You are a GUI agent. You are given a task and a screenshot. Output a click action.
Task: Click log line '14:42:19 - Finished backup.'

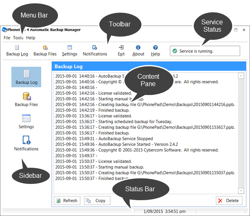coord(92,110)
